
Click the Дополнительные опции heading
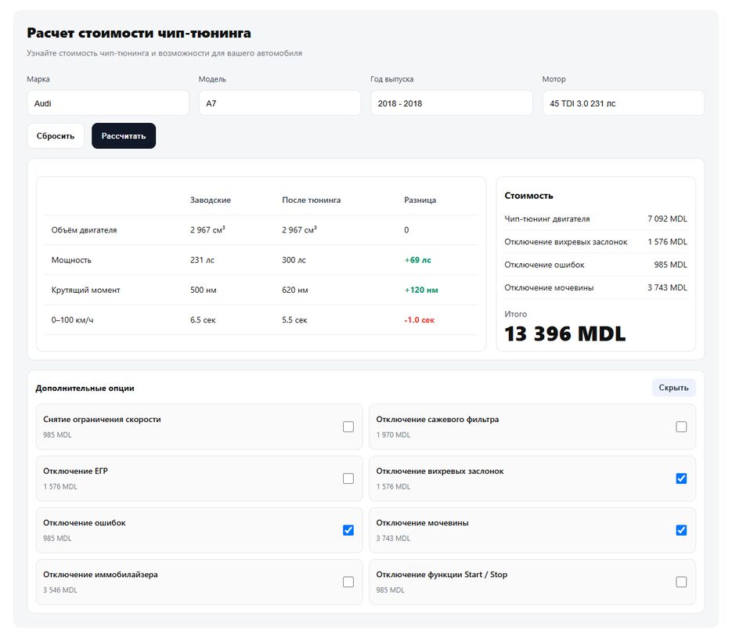pyautogui.click(x=85, y=388)
